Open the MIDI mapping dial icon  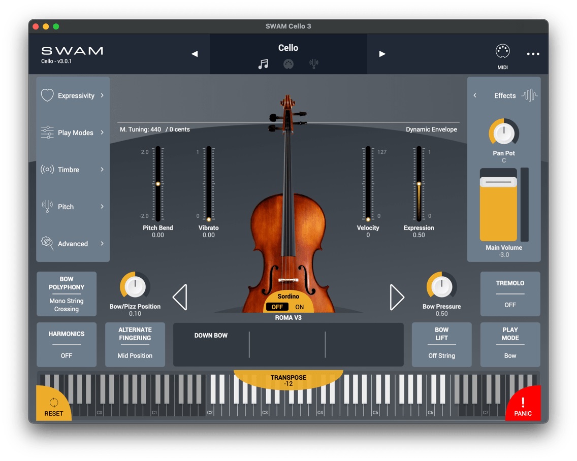(502, 51)
